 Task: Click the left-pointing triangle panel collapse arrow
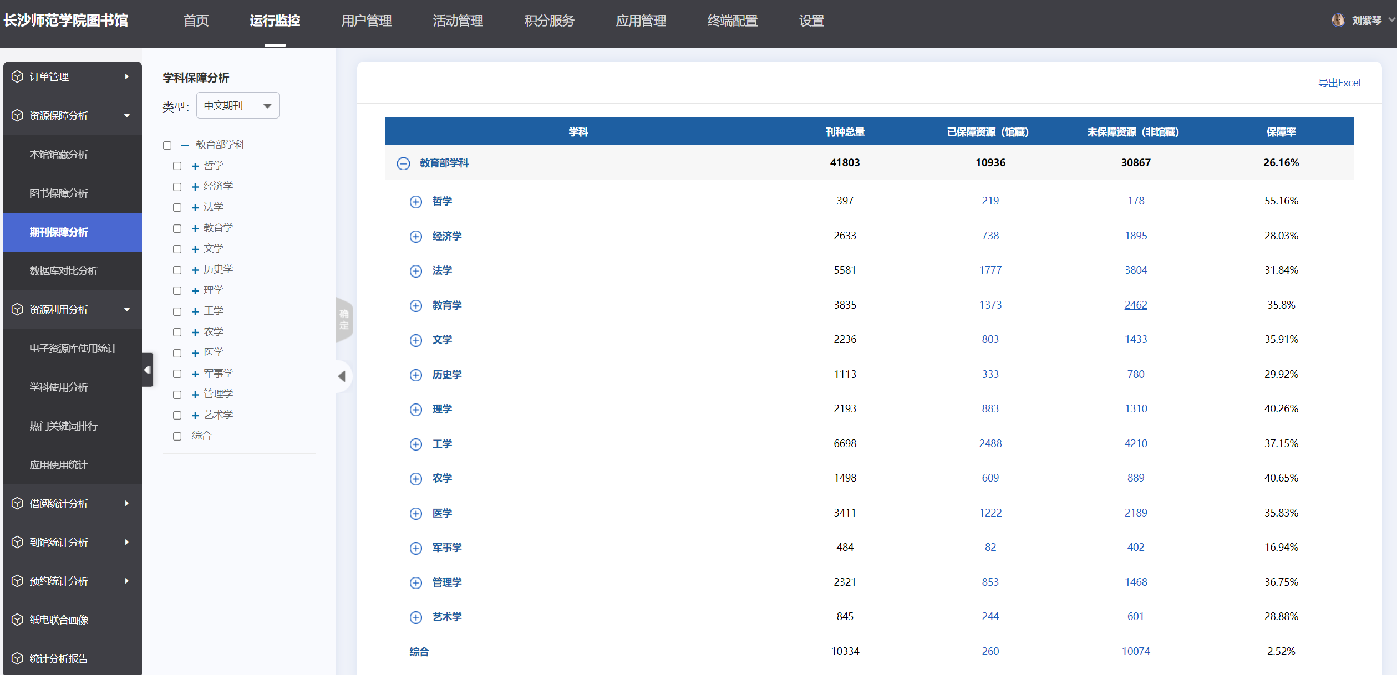[x=342, y=376]
